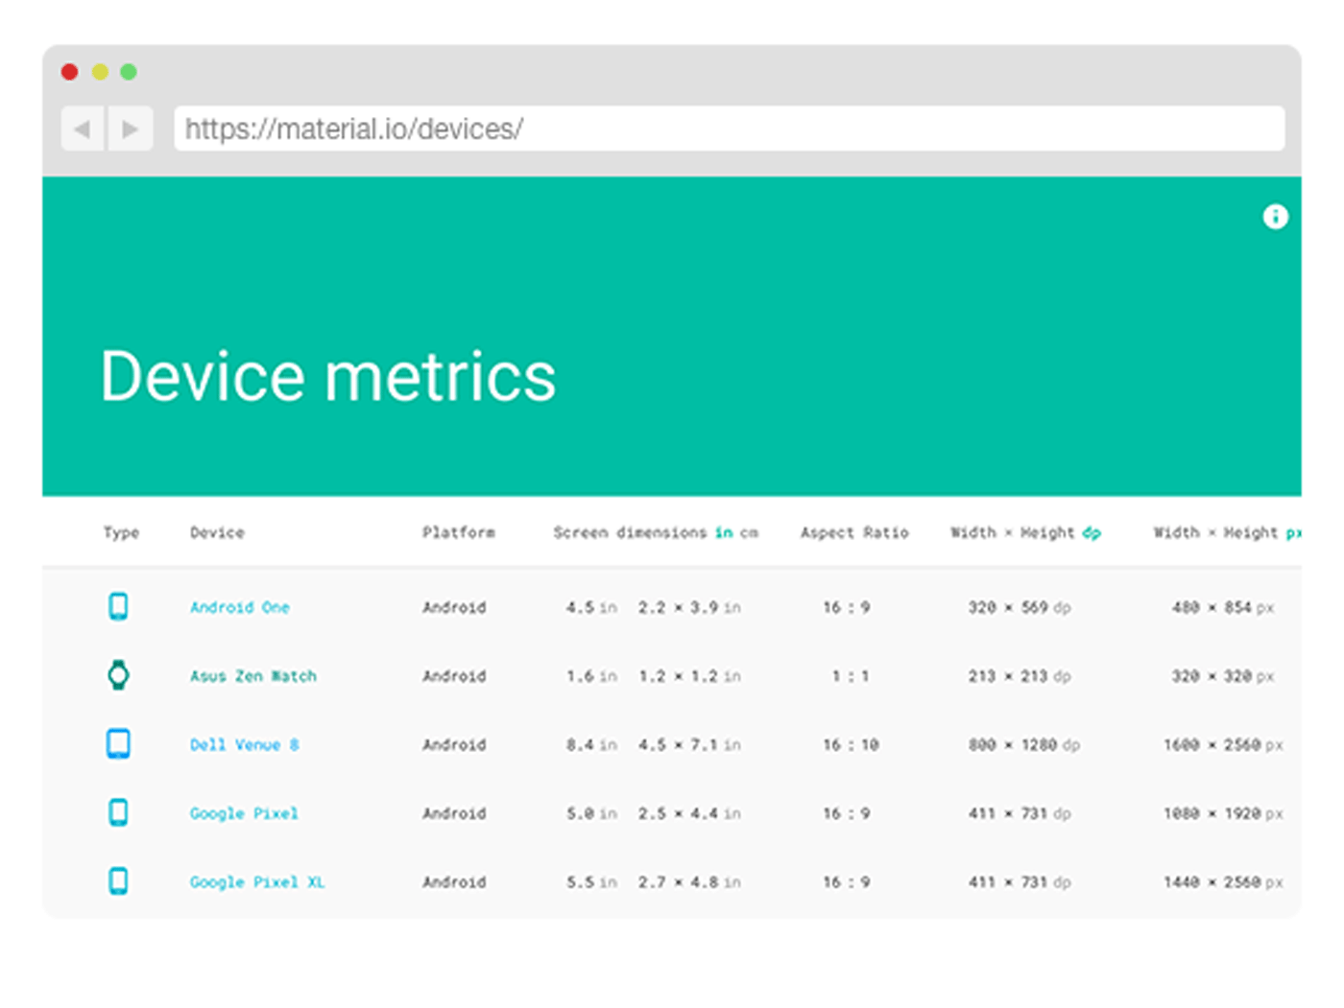1344x1008 pixels.
Task: Click Platform cell 'Android' in Android One row
Action: 454,607
